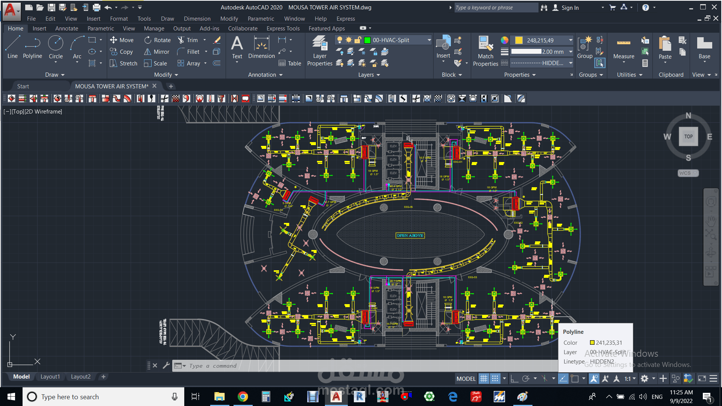Expand the Draw panel
The width and height of the screenshot is (722, 406).
pyautogui.click(x=55, y=75)
